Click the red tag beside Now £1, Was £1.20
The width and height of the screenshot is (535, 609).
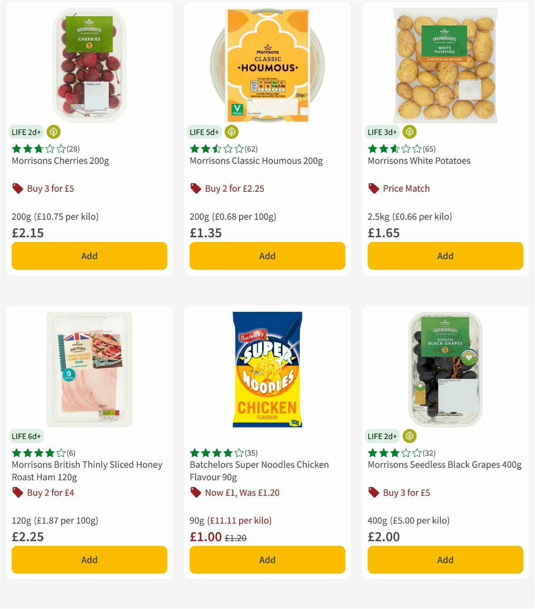(195, 493)
